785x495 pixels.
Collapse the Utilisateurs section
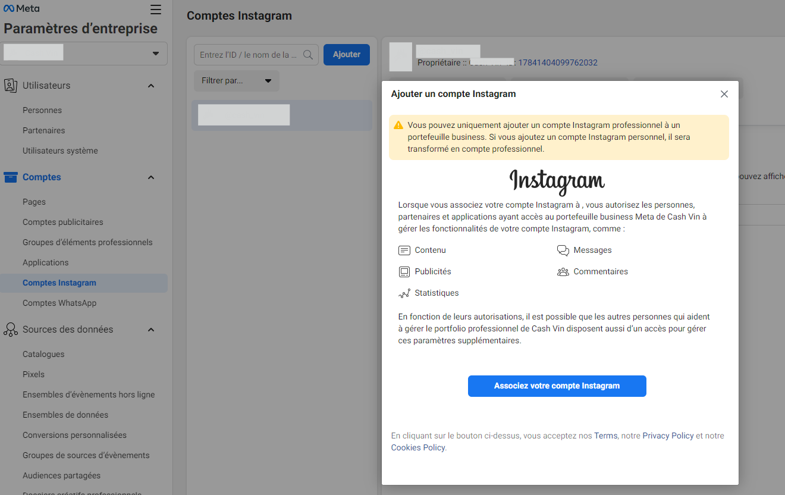[151, 86]
